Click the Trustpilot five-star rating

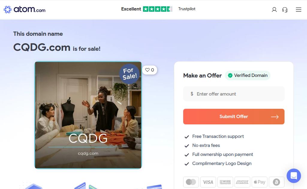(x=158, y=9)
